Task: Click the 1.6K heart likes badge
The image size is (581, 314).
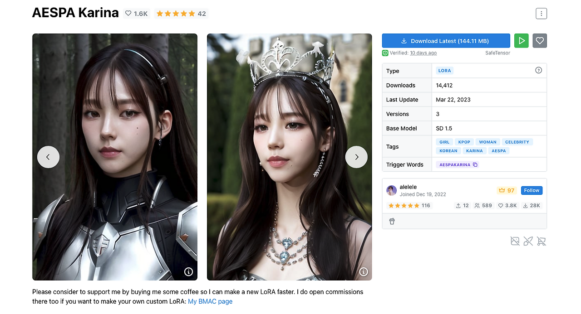Action: pos(137,14)
